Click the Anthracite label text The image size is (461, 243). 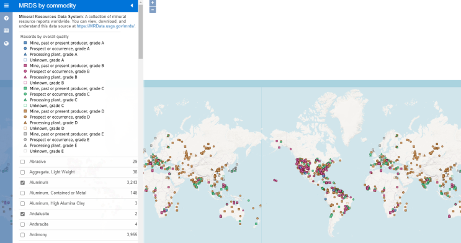[x=39, y=224]
